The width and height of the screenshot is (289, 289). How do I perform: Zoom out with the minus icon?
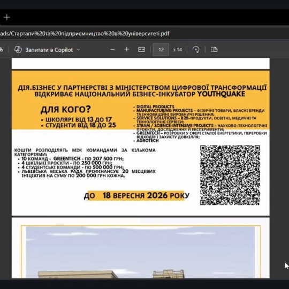(112, 50)
